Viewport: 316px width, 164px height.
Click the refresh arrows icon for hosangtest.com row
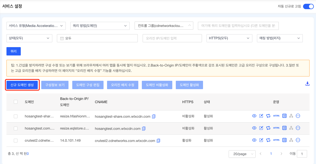click(x=268, y=128)
